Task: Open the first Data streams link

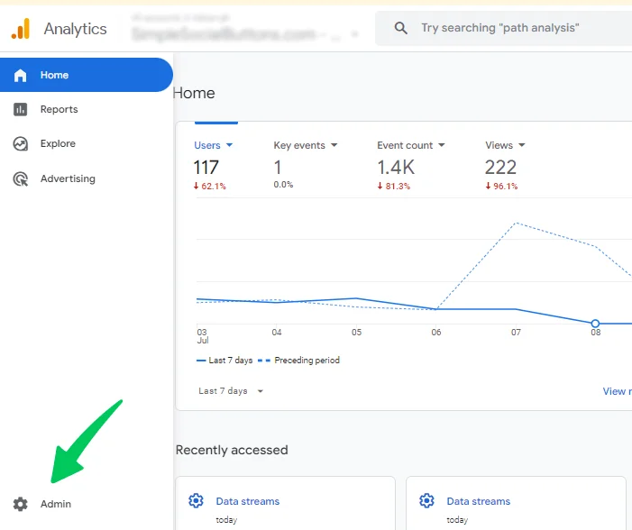Action: (248, 501)
